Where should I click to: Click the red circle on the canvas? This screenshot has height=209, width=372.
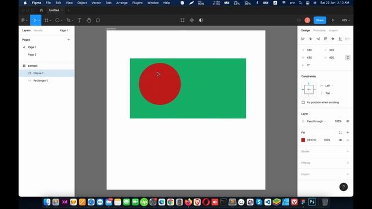(x=160, y=84)
